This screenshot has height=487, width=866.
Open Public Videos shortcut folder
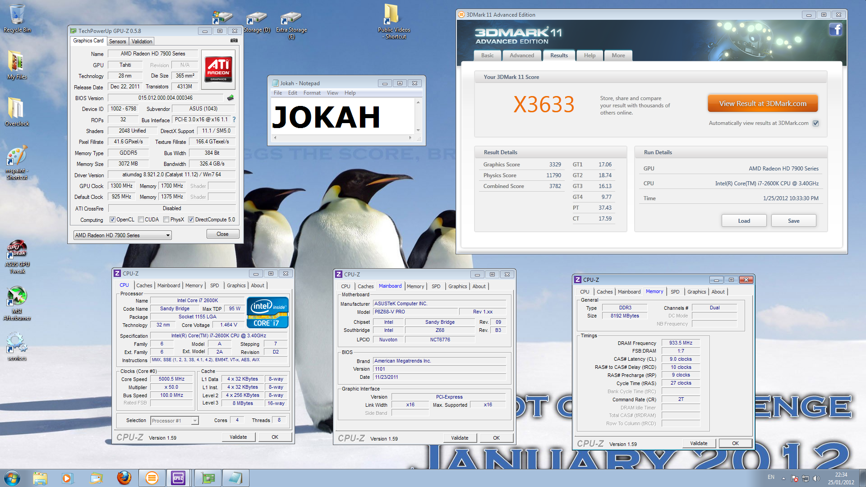click(x=394, y=21)
